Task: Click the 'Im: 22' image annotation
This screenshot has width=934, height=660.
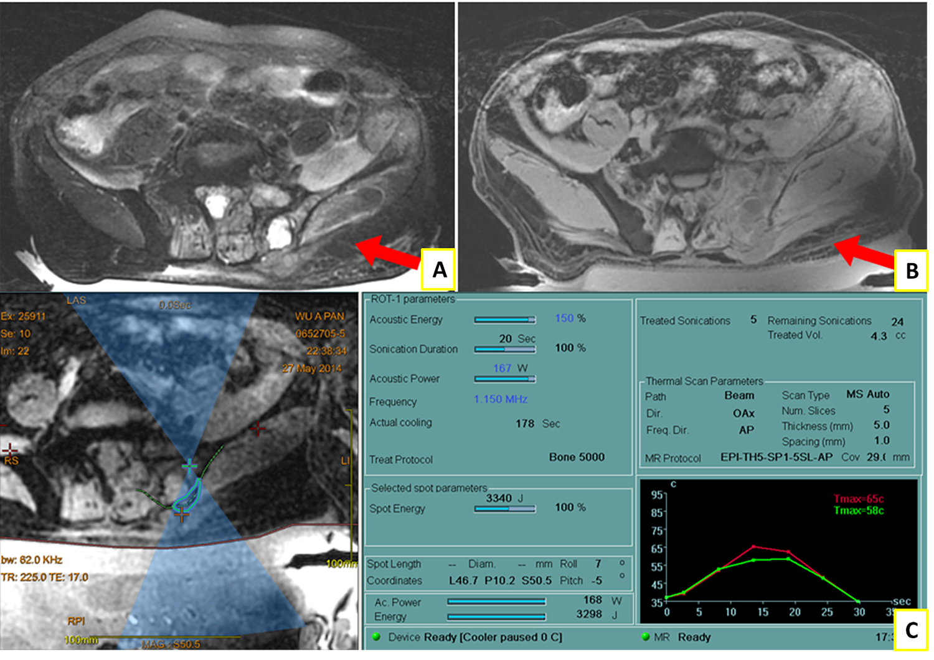Action: (x=15, y=351)
